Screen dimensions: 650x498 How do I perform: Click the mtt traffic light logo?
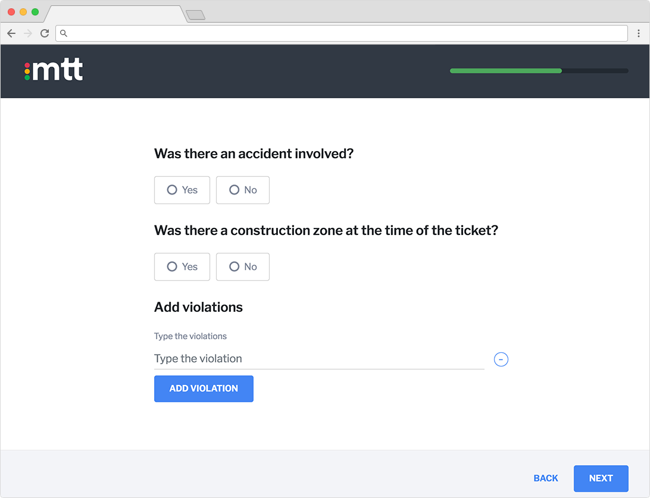click(54, 70)
